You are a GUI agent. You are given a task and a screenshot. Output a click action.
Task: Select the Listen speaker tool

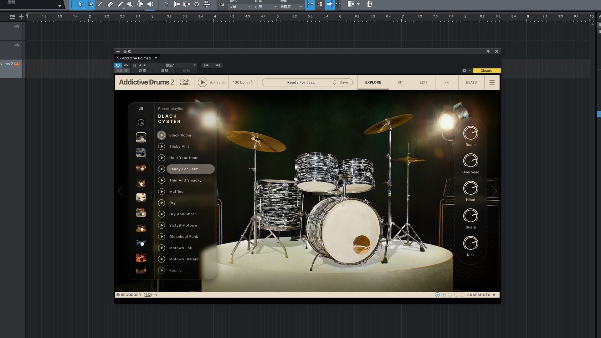[150, 4]
